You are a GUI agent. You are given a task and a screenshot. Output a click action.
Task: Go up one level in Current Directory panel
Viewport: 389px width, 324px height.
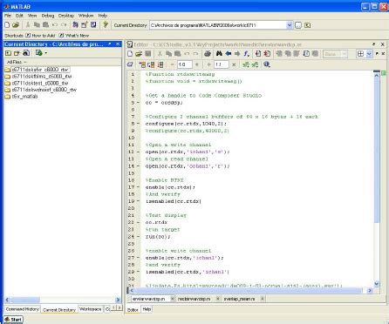[8, 53]
